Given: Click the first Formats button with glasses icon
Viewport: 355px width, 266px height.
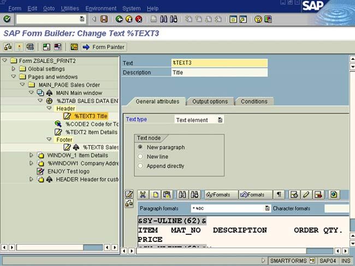Looking at the screenshot, I should [221, 194].
